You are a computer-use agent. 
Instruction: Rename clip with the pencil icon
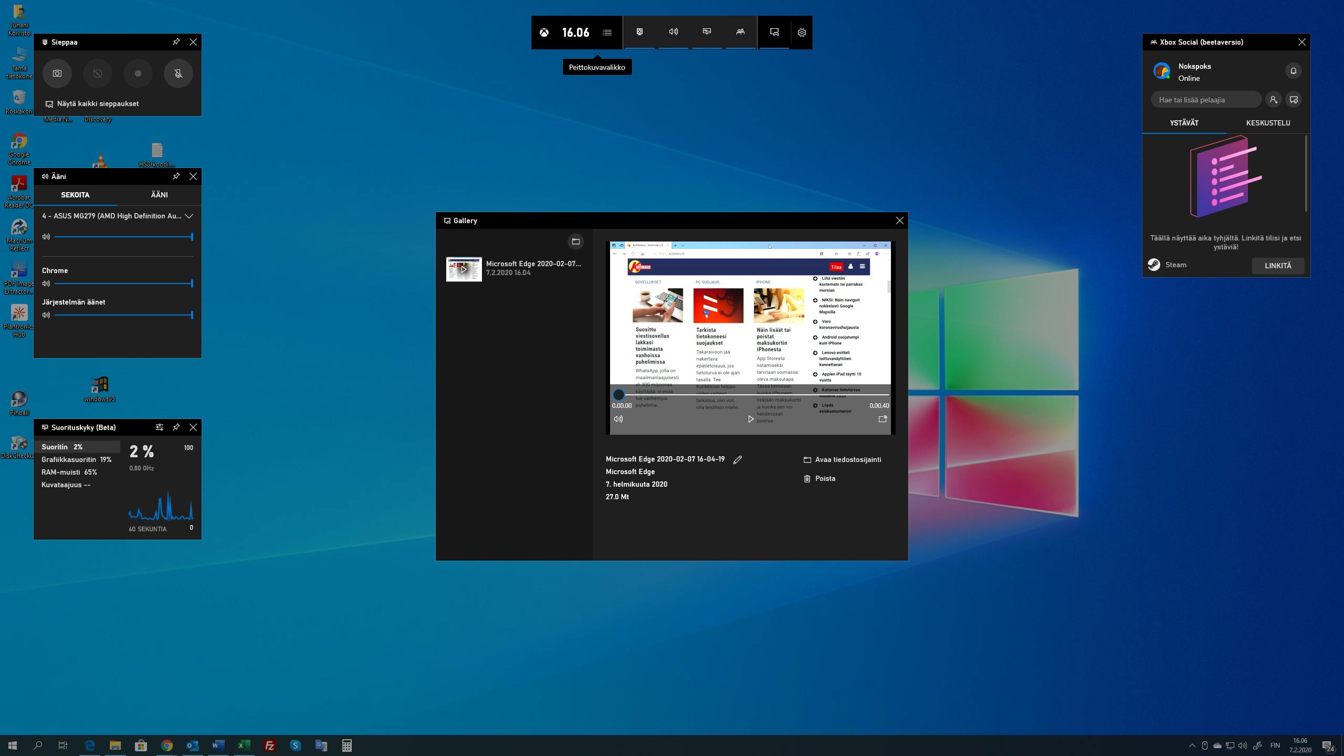click(x=738, y=460)
